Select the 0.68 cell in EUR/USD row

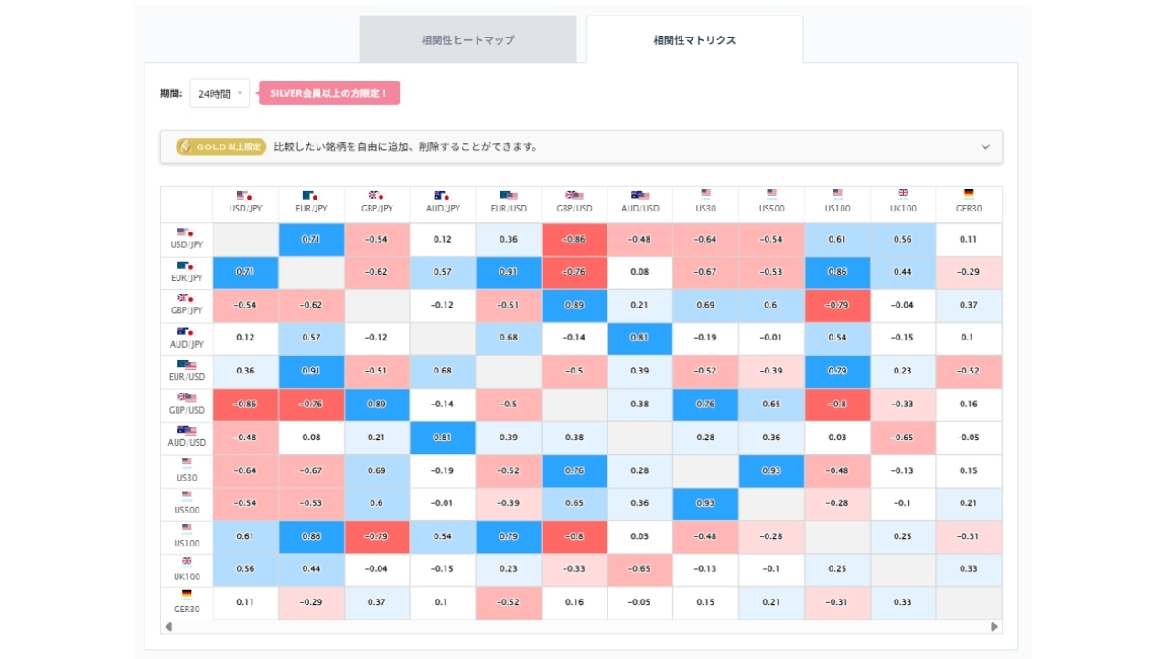click(443, 372)
